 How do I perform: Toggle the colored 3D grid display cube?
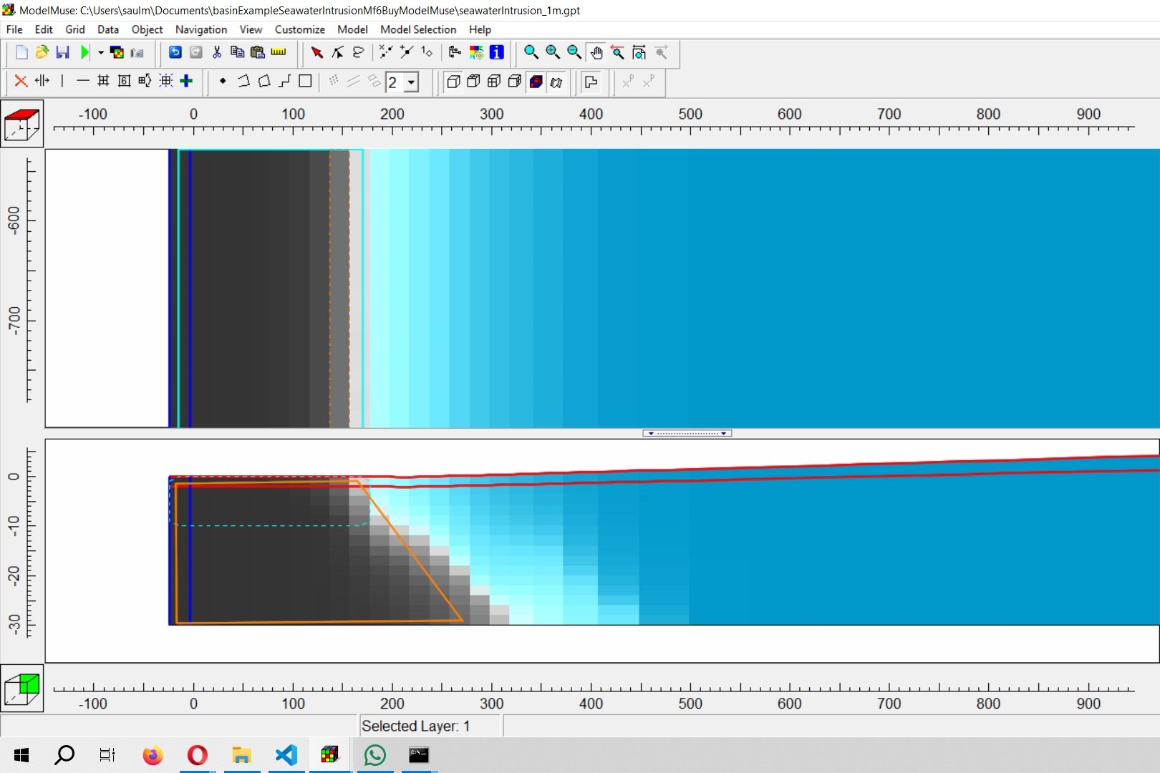point(535,82)
